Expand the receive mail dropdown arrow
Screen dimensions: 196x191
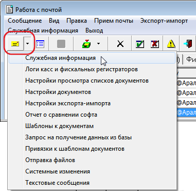point(98,43)
